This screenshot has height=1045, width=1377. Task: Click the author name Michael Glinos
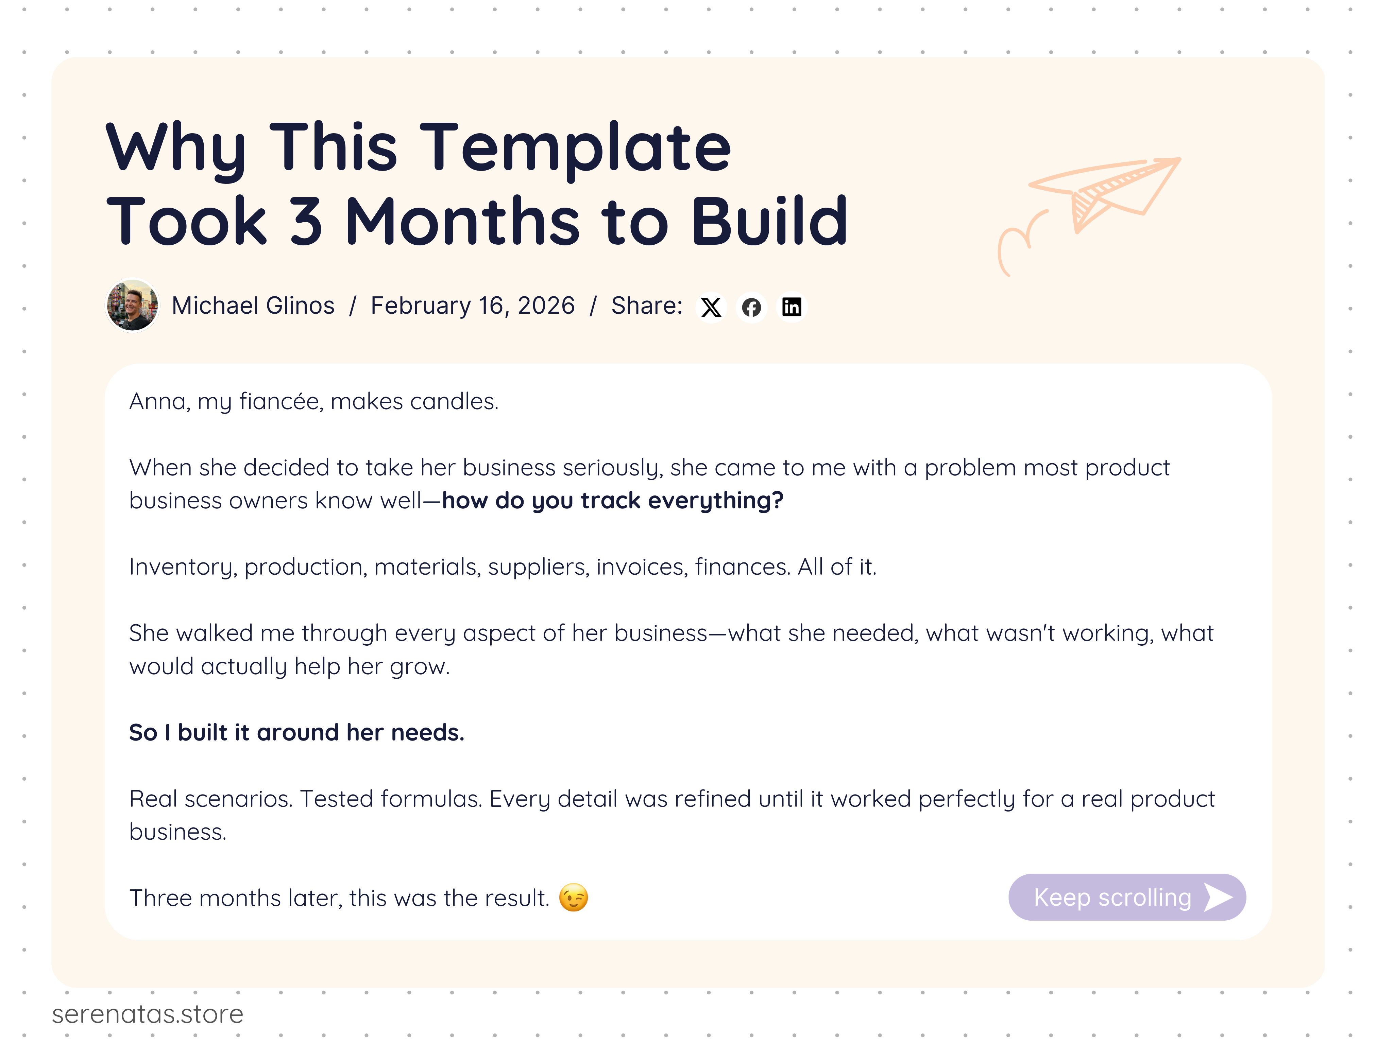pyautogui.click(x=253, y=306)
